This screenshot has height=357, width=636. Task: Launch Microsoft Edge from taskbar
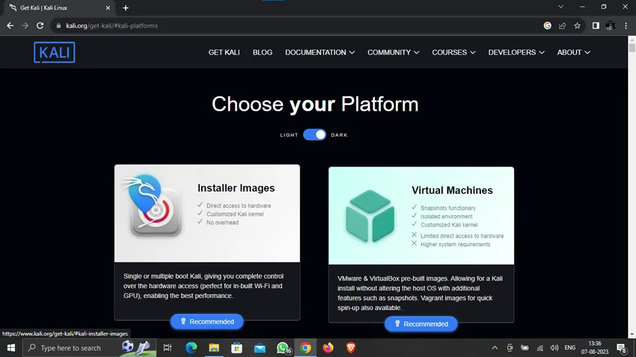(191, 348)
